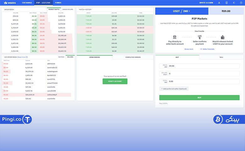Click buy volume 1,237.39 in the order book
Viewport: 245px width, 151px height.
(15, 24)
